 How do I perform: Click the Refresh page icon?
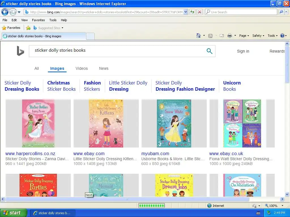192,12
